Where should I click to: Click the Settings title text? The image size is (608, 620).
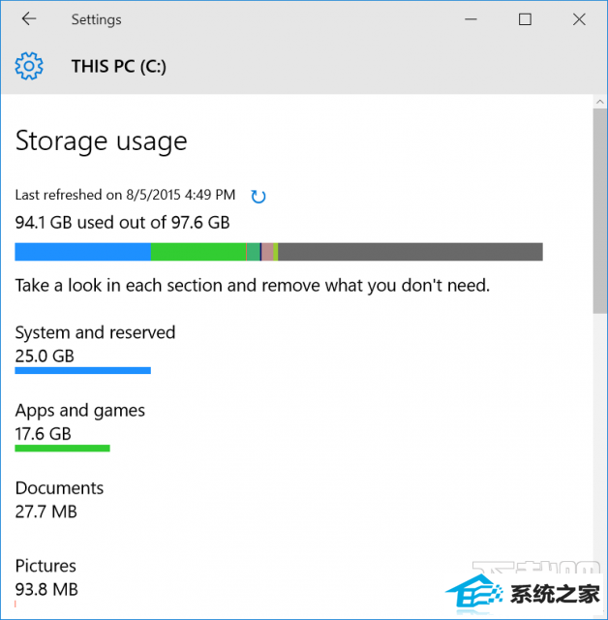(x=96, y=19)
